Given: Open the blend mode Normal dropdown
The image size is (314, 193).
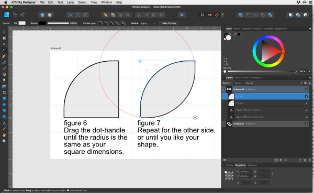Looking at the screenshot, I should pos(274,83).
